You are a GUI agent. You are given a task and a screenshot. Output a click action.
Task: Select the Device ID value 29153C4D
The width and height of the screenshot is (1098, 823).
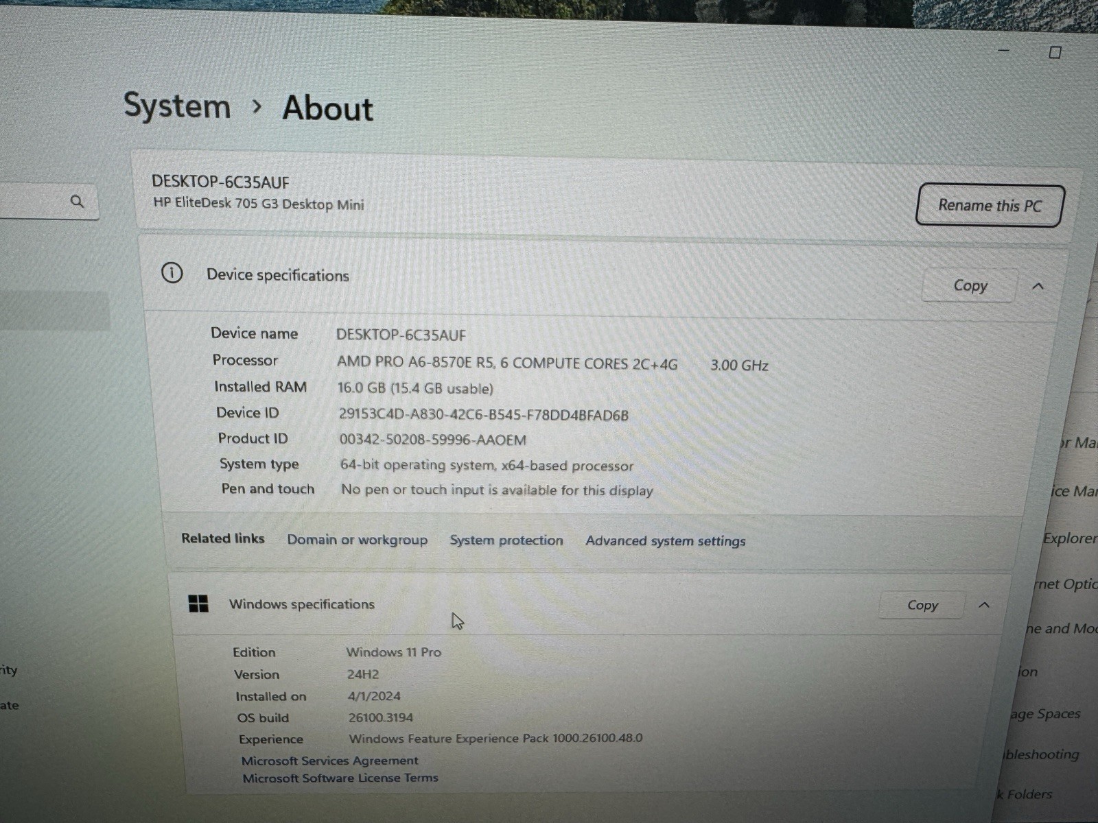pos(483,414)
